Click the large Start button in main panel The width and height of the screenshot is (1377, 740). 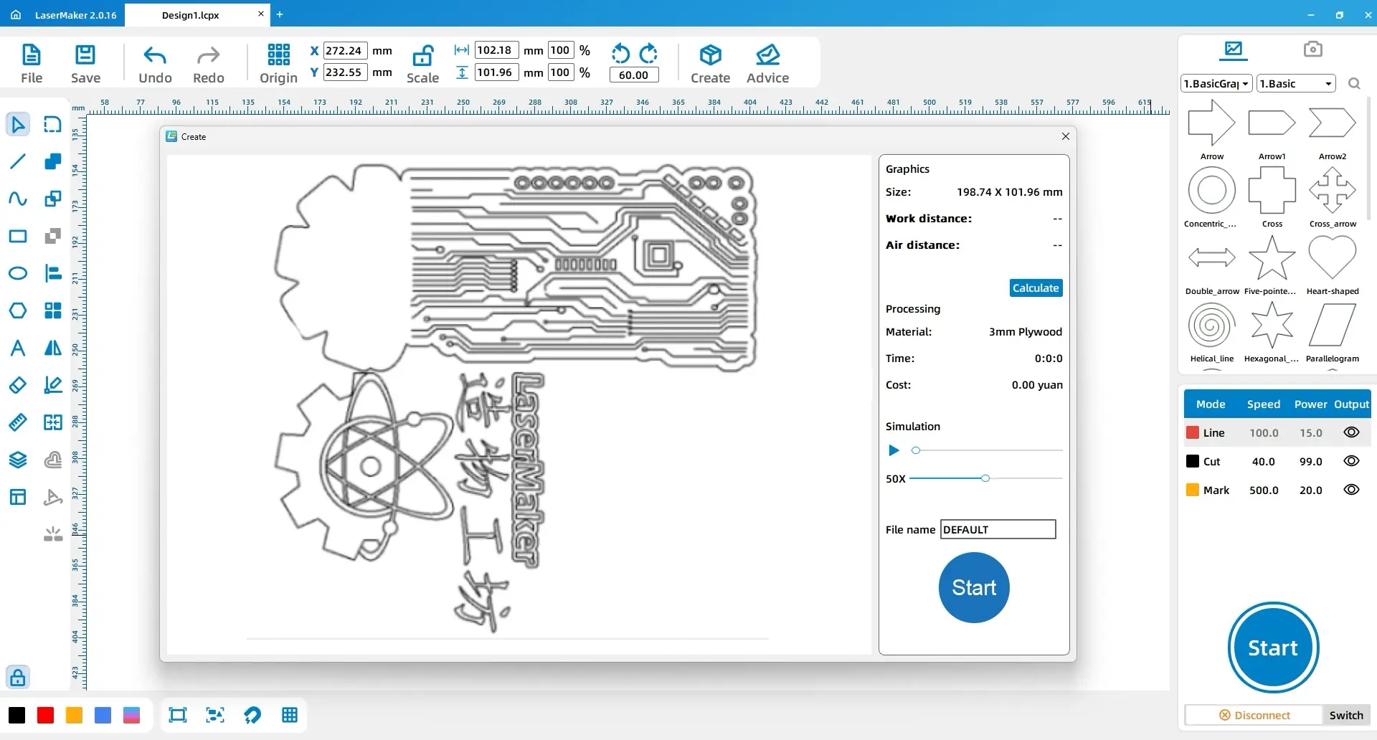click(1273, 647)
